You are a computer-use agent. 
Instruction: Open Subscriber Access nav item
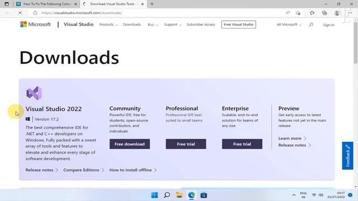[x=201, y=25]
